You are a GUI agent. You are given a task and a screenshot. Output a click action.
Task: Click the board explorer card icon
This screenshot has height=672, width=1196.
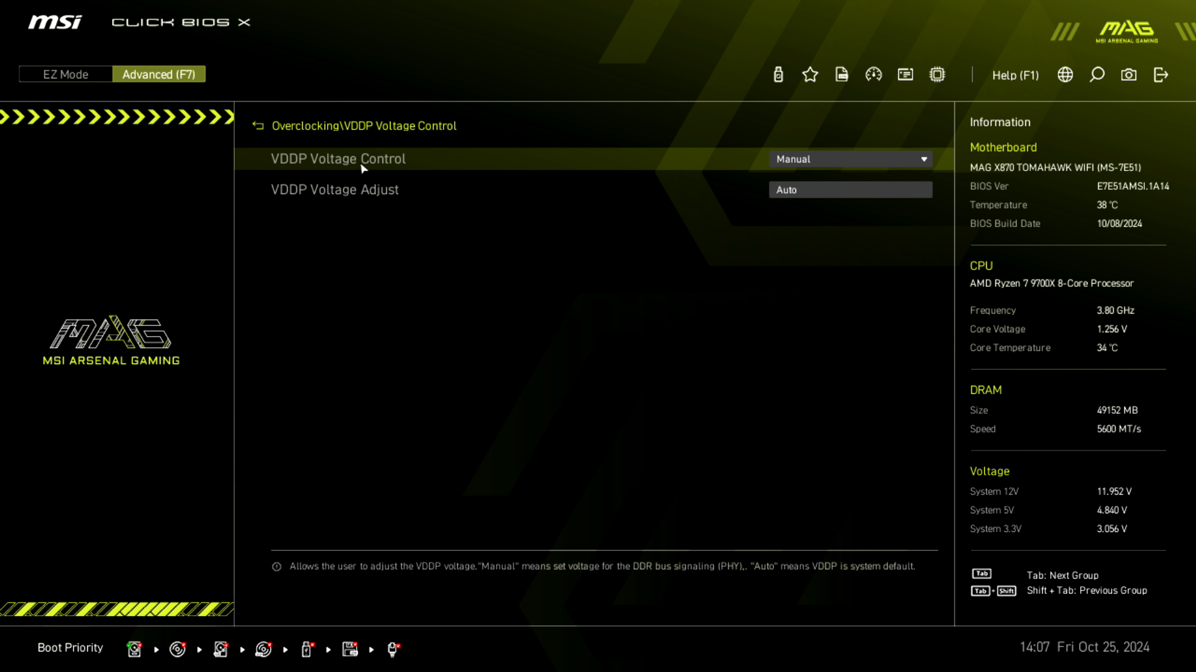coord(905,75)
